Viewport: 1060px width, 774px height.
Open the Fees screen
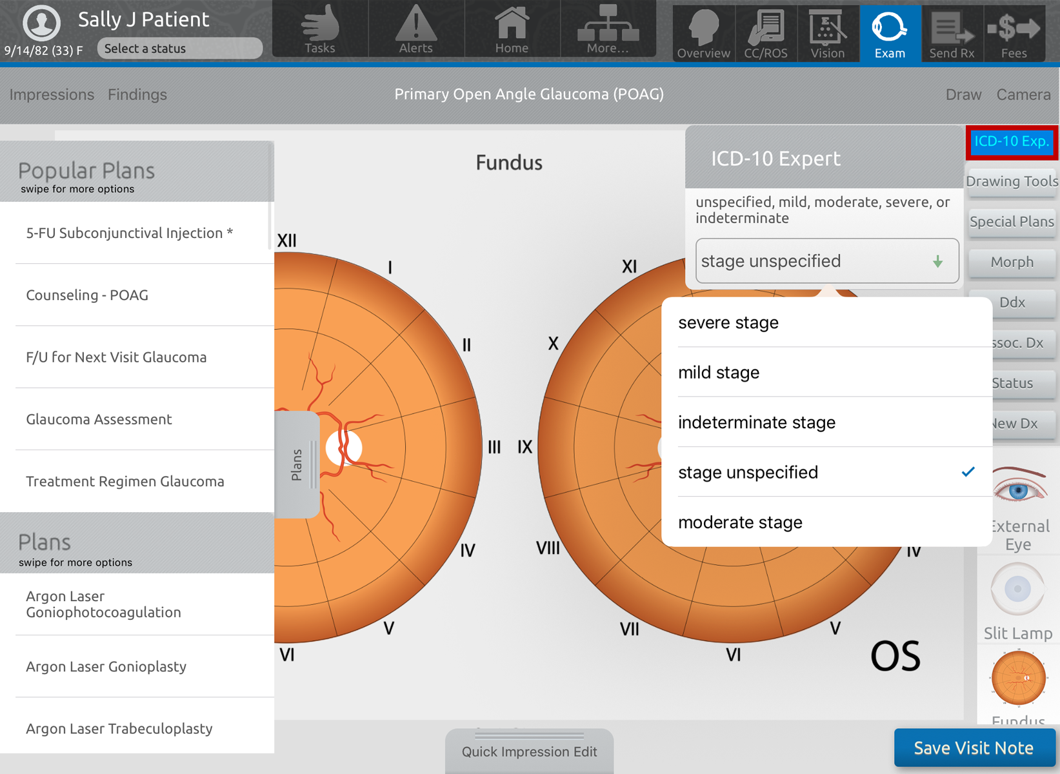1014,32
